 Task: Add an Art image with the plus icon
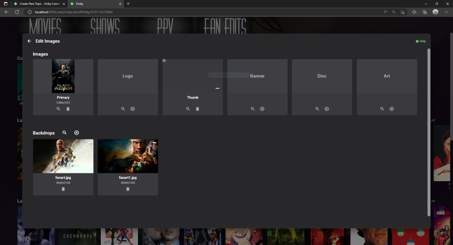(392, 109)
